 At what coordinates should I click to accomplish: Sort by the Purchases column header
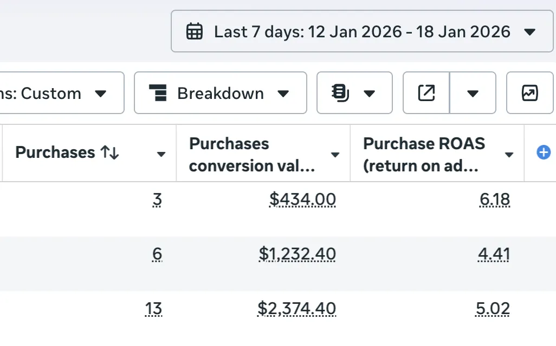click(x=67, y=152)
